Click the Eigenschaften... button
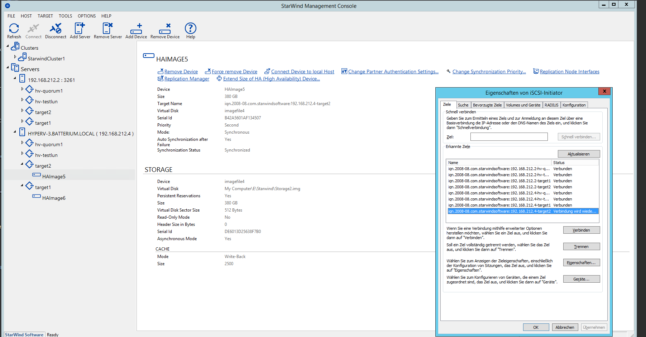The width and height of the screenshot is (646, 337). 581,263
